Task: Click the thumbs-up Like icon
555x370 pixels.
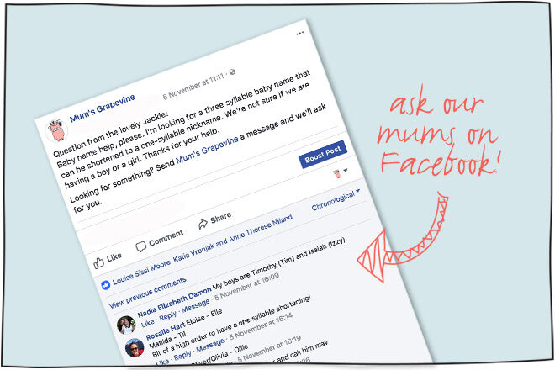Action: tap(98, 262)
